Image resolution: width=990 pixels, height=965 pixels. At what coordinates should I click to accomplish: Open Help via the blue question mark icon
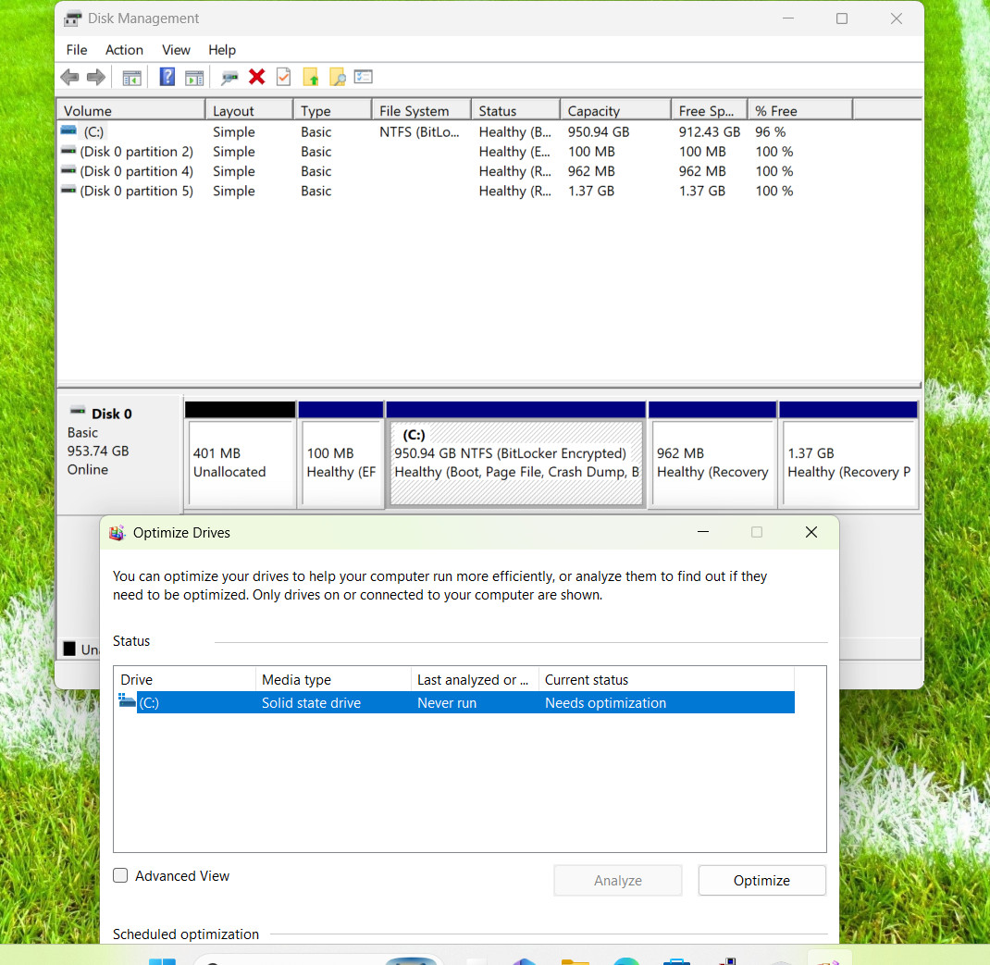(167, 77)
